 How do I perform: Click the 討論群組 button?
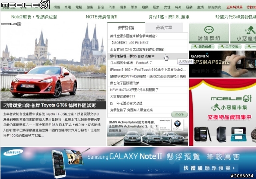tap(209, 33)
